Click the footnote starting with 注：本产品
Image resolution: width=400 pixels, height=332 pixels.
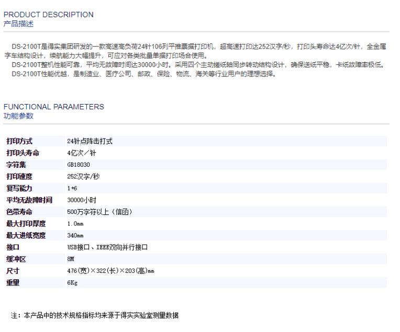(95, 316)
